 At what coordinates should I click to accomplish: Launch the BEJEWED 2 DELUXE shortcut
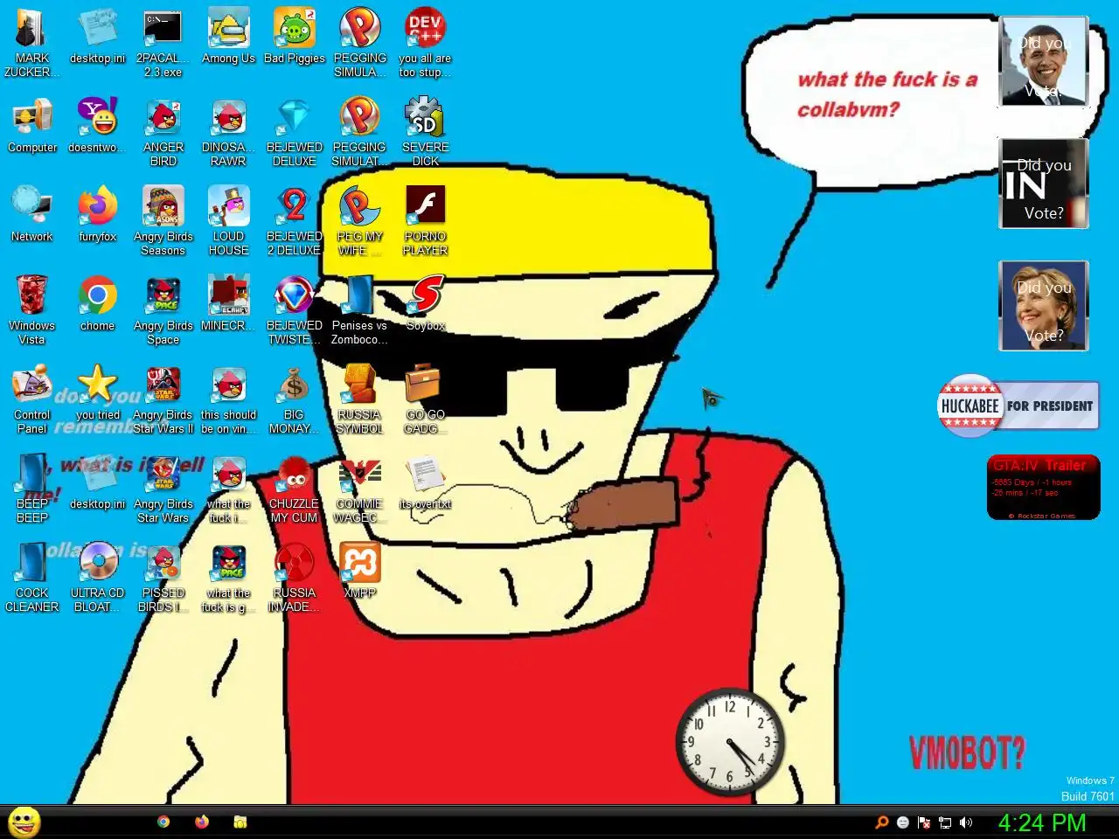[294, 221]
